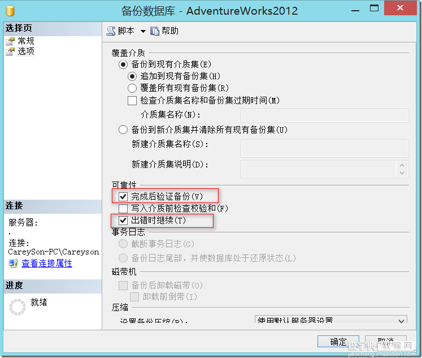Open the 帮助 help button

tap(164, 31)
